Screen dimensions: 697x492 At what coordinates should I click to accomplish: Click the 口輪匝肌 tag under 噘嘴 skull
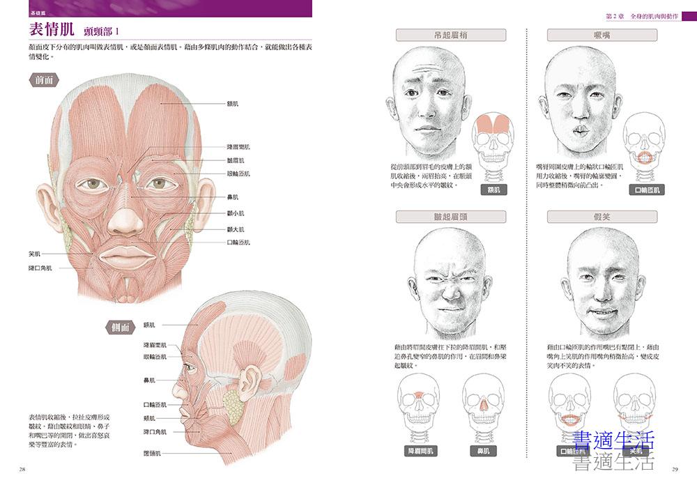[647, 190]
